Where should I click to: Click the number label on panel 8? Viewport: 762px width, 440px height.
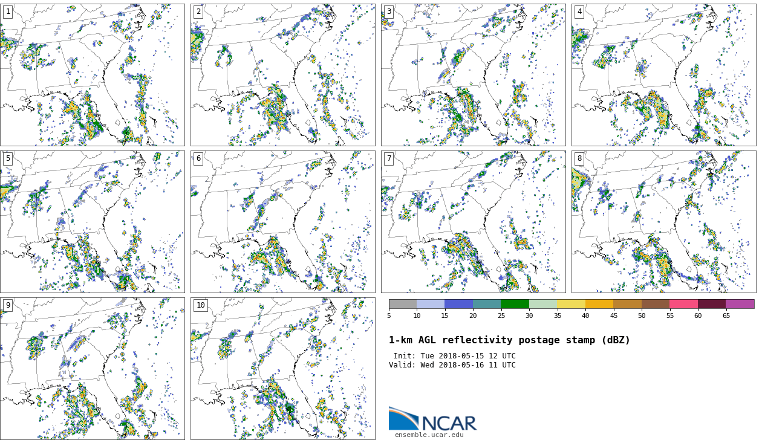579,158
